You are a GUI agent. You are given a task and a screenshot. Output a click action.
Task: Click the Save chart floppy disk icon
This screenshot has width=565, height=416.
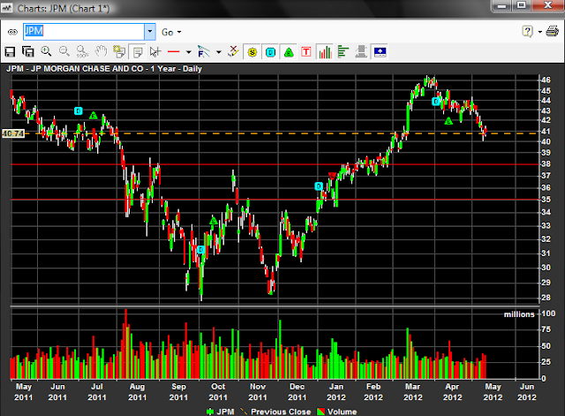coord(10,52)
